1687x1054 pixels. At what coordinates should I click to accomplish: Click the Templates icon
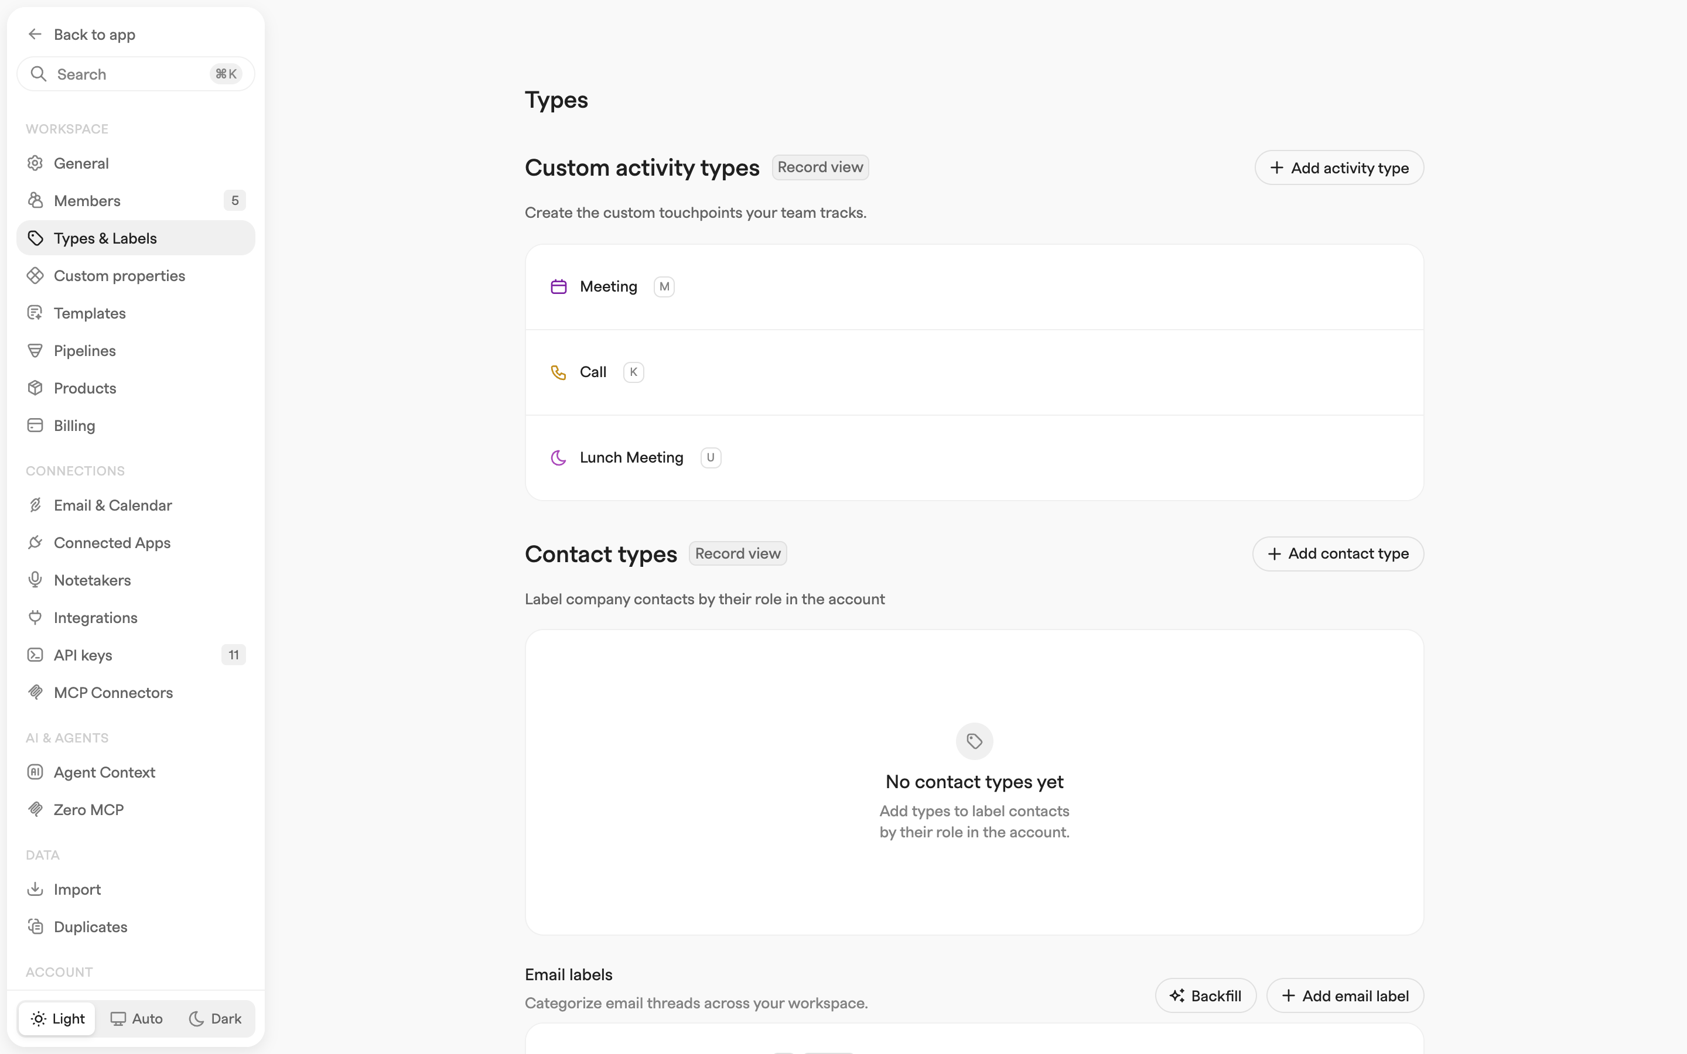[x=35, y=313]
